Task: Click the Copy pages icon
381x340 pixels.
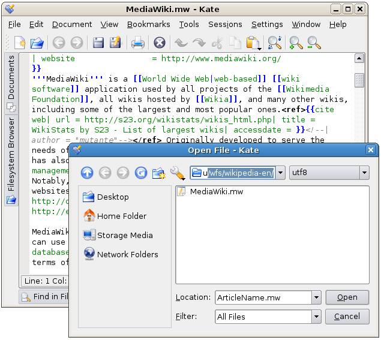Action: (235, 43)
